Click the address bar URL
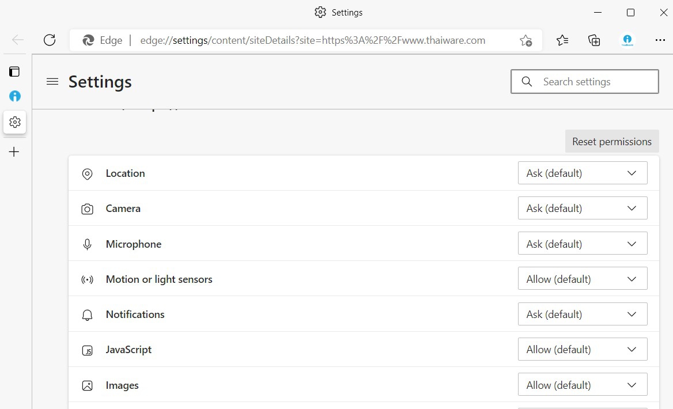The image size is (673, 409). pyautogui.click(x=312, y=40)
